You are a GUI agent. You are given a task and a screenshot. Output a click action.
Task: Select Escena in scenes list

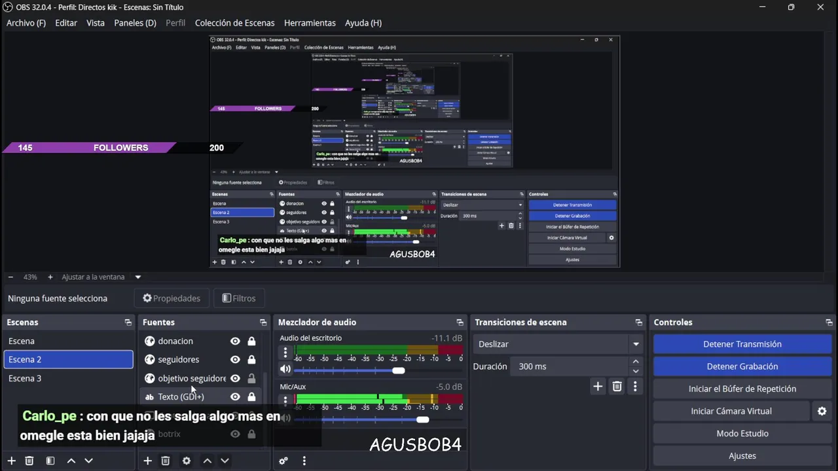[68, 341]
